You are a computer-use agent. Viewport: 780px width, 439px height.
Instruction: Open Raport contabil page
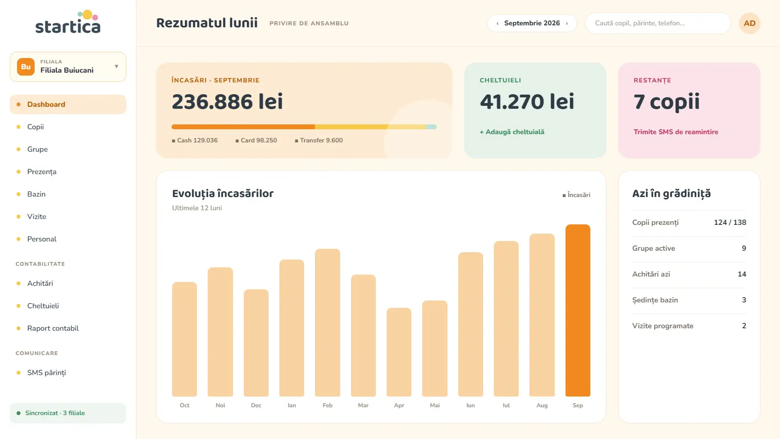tap(68, 328)
